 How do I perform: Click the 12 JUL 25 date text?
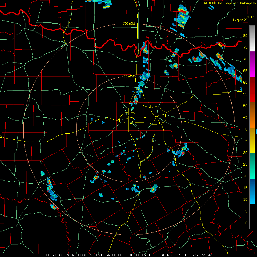[187, 255]
